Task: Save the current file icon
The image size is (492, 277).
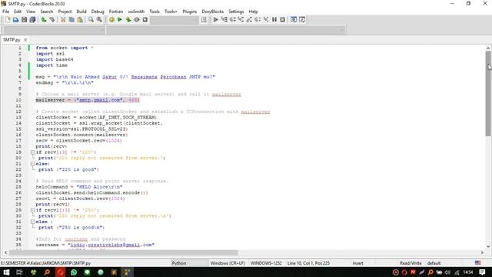Action: (24, 19)
